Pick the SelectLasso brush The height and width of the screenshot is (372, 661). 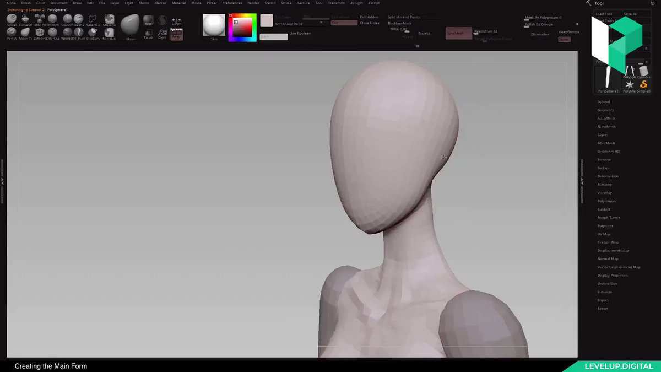[x=93, y=19]
